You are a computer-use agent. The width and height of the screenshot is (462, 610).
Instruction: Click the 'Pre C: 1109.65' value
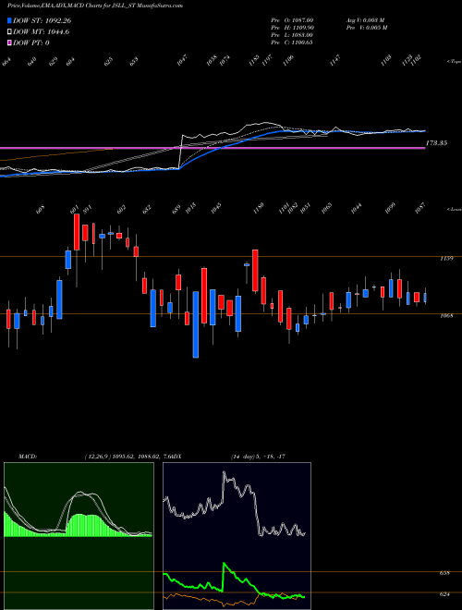coord(292,43)
